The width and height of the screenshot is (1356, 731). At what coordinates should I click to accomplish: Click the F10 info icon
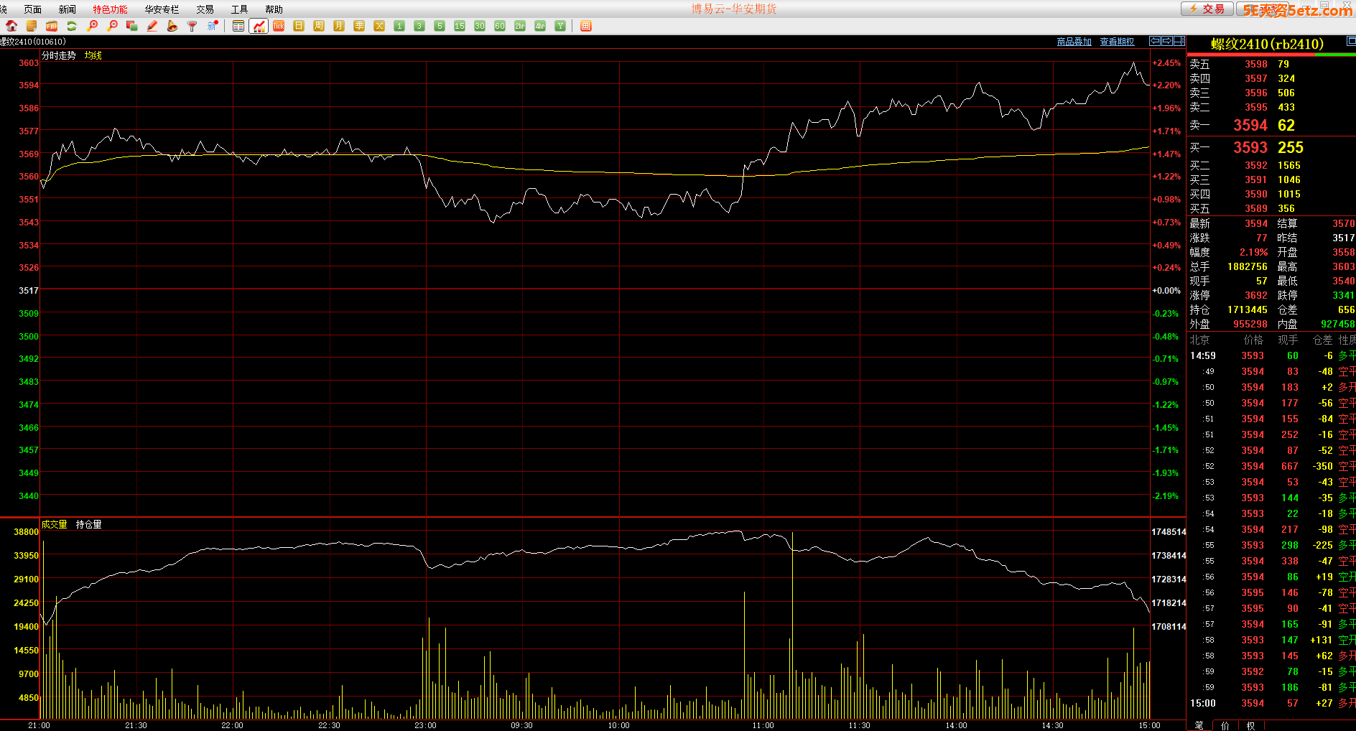click(x=52, y=26)
